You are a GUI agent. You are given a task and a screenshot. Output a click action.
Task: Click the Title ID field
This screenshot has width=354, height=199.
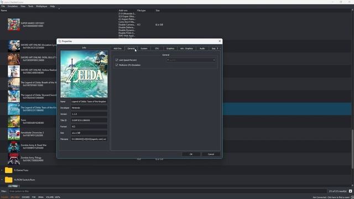[89, 121]
